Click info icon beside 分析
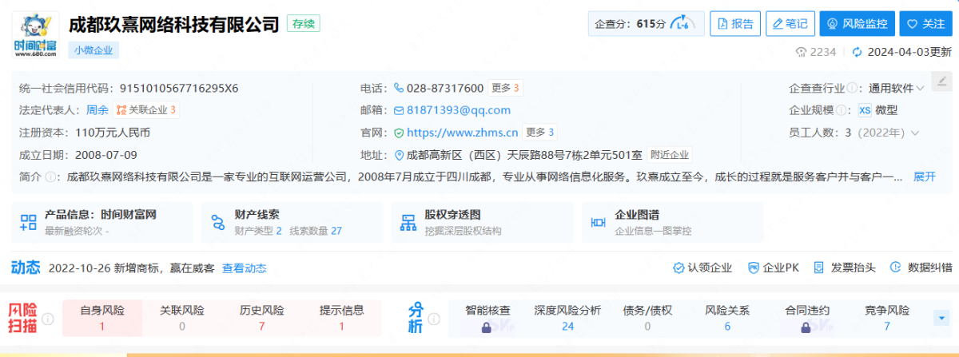959x357 pixels. (x=433, y=319)
